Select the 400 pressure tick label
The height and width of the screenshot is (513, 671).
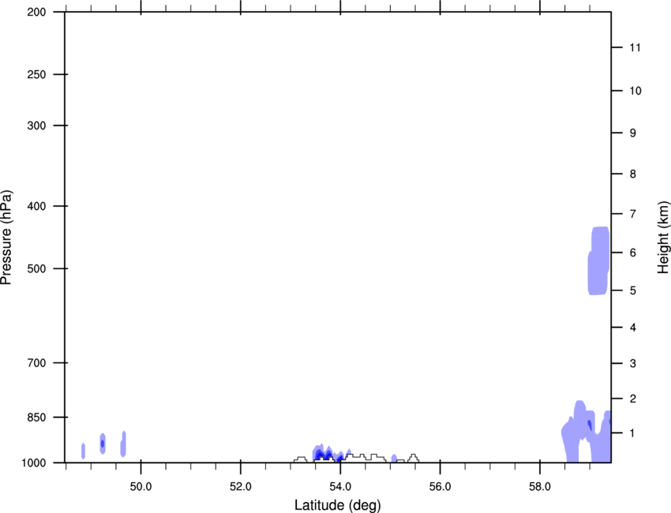36,206
